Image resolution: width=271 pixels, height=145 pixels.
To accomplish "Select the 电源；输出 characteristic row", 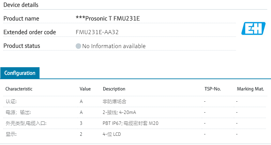I will point(16,112).
